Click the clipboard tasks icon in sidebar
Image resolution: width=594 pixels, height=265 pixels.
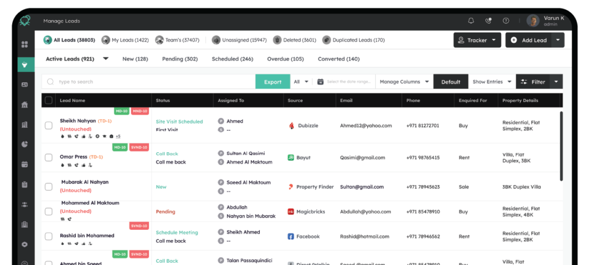[24, 185]
